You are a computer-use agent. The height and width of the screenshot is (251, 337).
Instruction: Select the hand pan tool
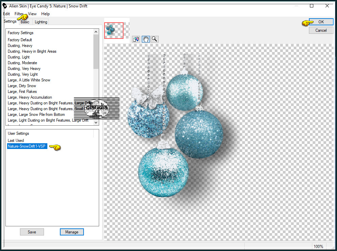[146, 39]
